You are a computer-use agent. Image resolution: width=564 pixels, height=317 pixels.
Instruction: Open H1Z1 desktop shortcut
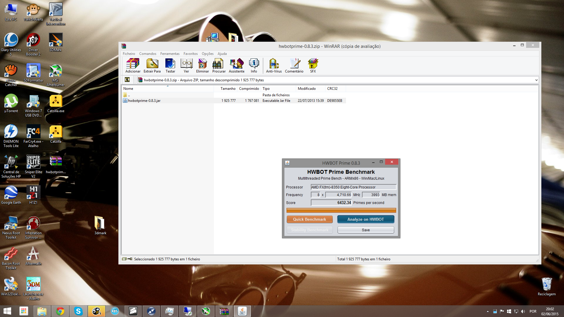pyautogui.click(x=33, y=195)
